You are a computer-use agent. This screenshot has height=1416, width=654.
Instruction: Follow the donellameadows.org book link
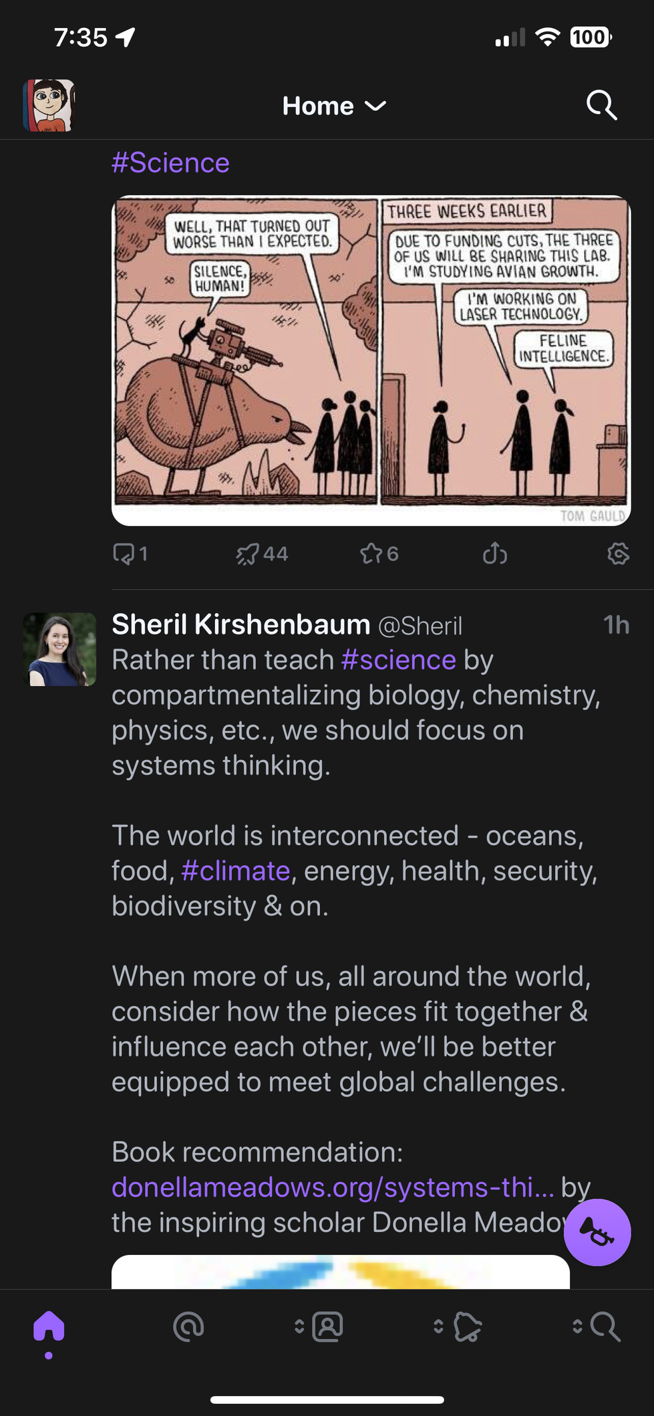(x=333, y=1187)
